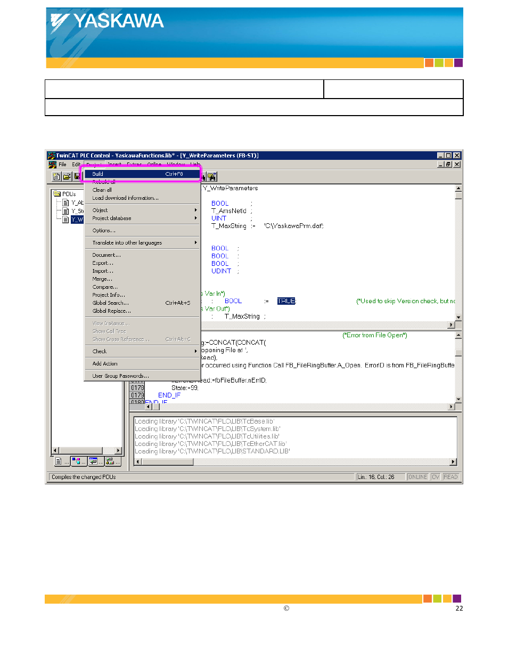508x658 pixels.
Task: Open Project Info... menu entry
Action: [142, 295]
